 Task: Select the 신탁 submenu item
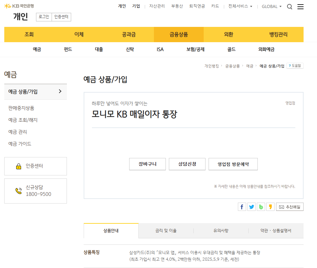pyautogui.click(x=130, y=50)
